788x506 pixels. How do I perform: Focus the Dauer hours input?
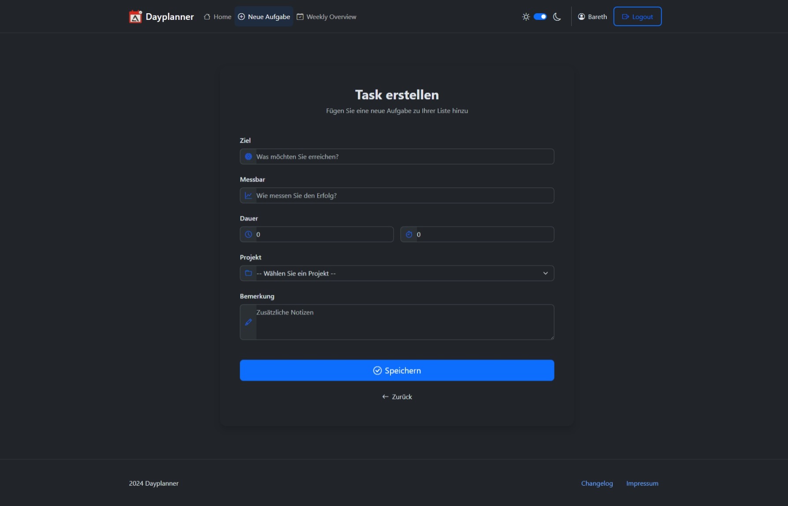pyautogui.click(x=324, y=234)
